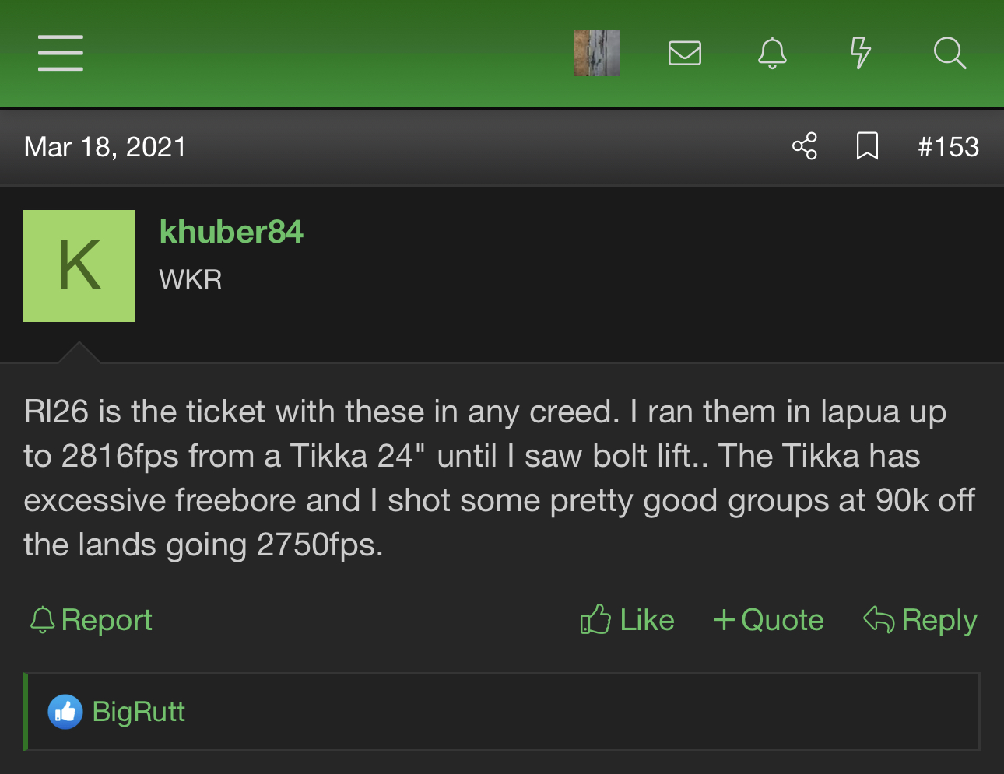Share this post using the share icon
Image resolution: width=1004 pixels, height=774 pixels.
pyautogui.click(x=805, y=146)
